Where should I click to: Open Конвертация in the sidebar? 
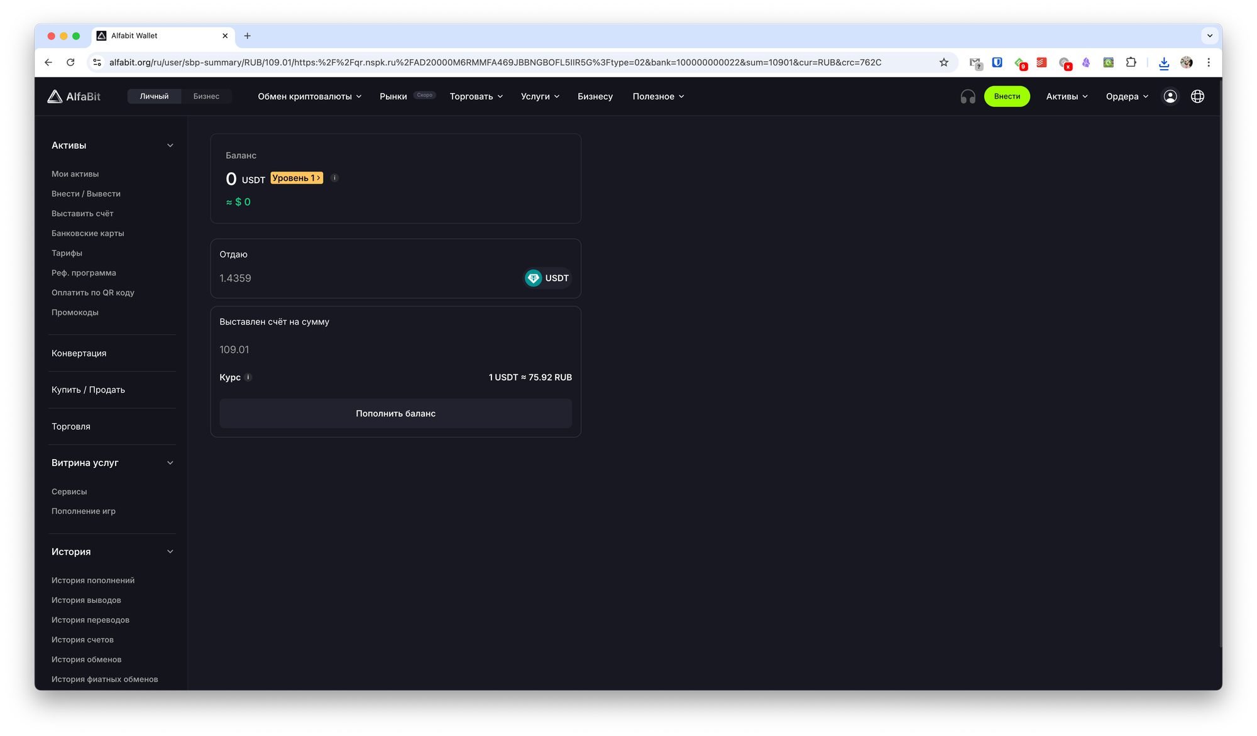[x=79, y=354]
